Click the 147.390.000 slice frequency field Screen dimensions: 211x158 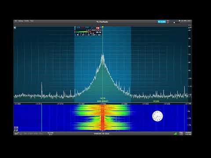tap(94, 30)
